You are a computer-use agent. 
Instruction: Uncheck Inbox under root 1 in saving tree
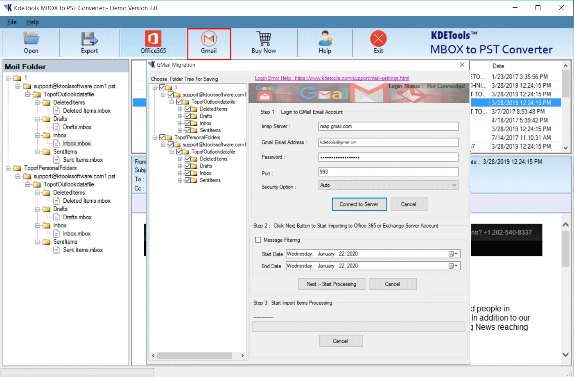tap(188, 123)
